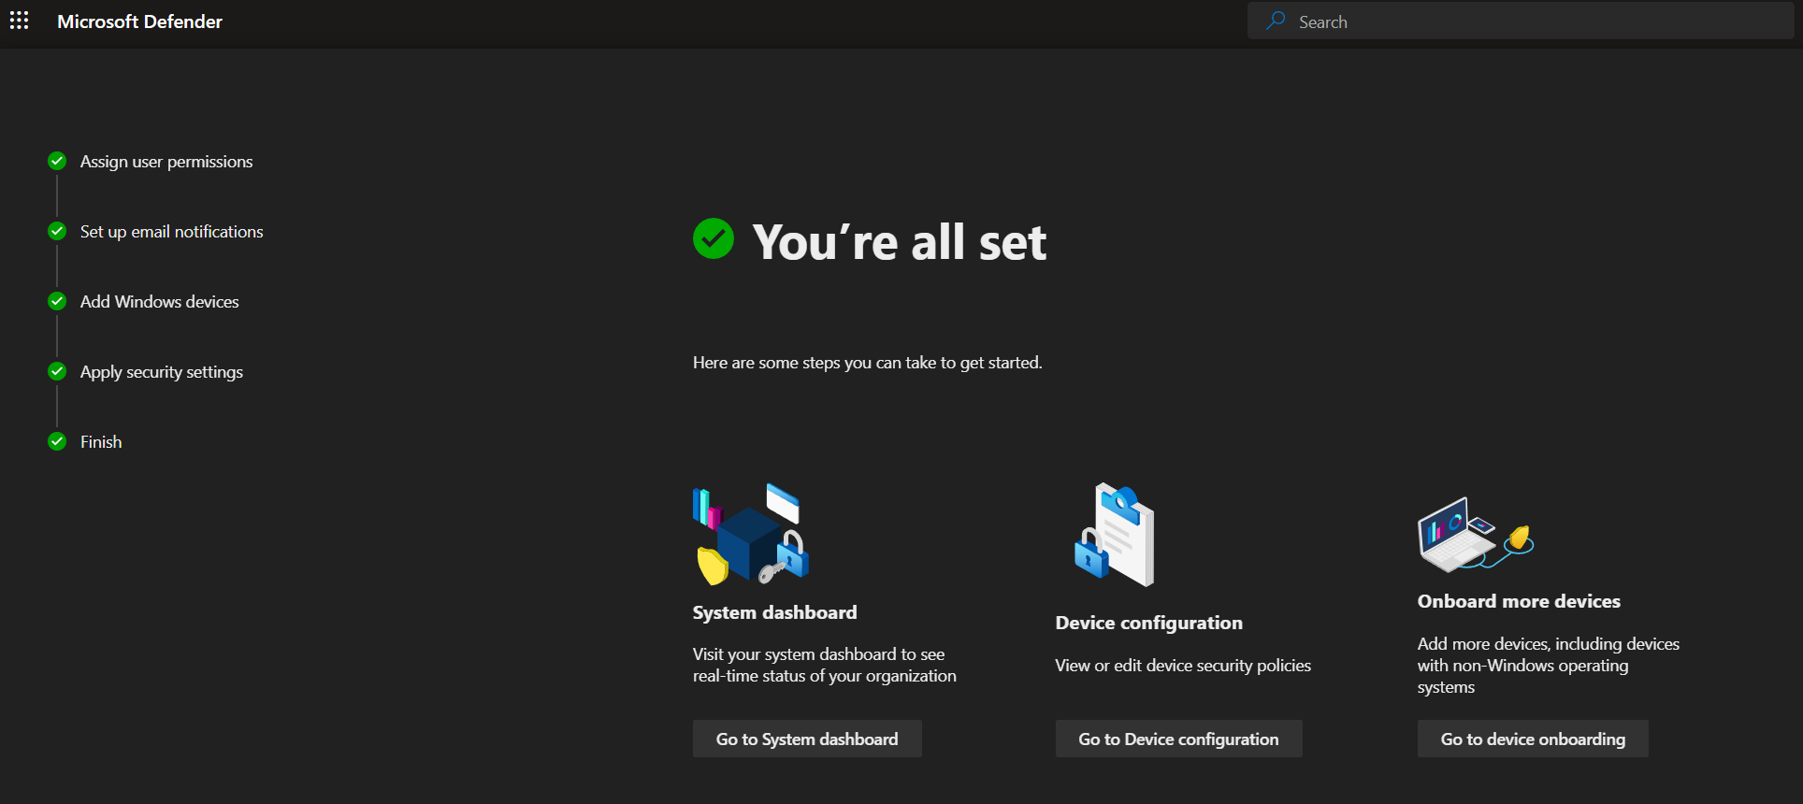The image size is (1803, 804).
Task: Click the Apply security settings checkmark icon
Action: point(57,371)
